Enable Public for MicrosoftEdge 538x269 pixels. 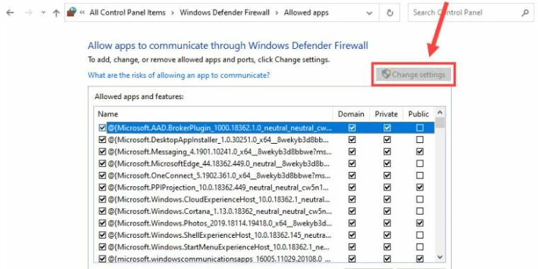pos(420,164)
